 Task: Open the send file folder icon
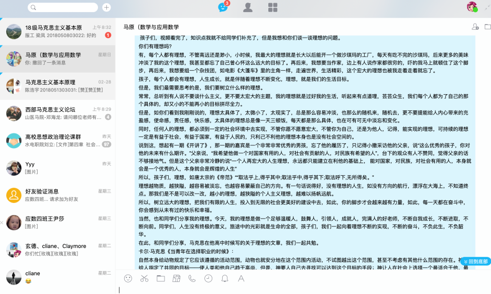tap(161, 278)
